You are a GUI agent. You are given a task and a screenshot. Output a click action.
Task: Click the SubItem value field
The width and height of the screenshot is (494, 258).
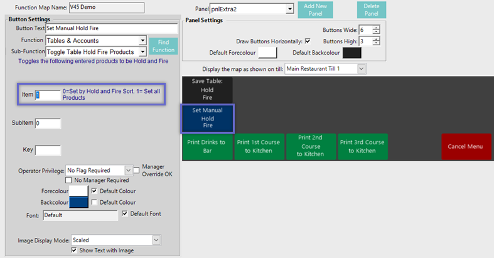48,123
